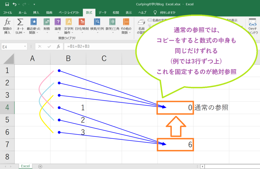Select row 8 header

click(7, 157)
